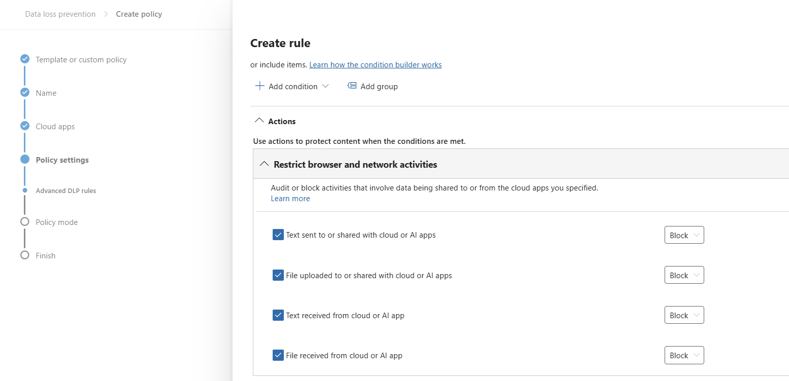Viewport: 789px width, 381px height.
Task: Select the Policy settings step
Action: point(62,160)
